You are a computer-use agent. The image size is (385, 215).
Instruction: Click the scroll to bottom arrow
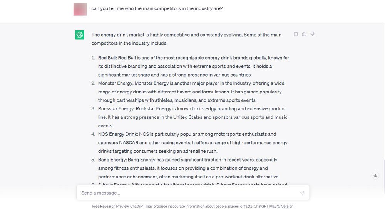point(375,175)
